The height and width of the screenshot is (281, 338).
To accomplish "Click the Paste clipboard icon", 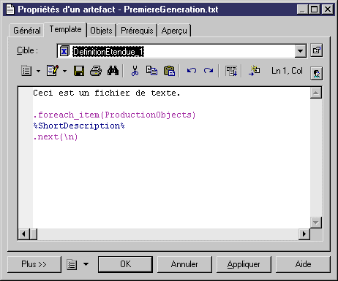I will pos(169,71).
